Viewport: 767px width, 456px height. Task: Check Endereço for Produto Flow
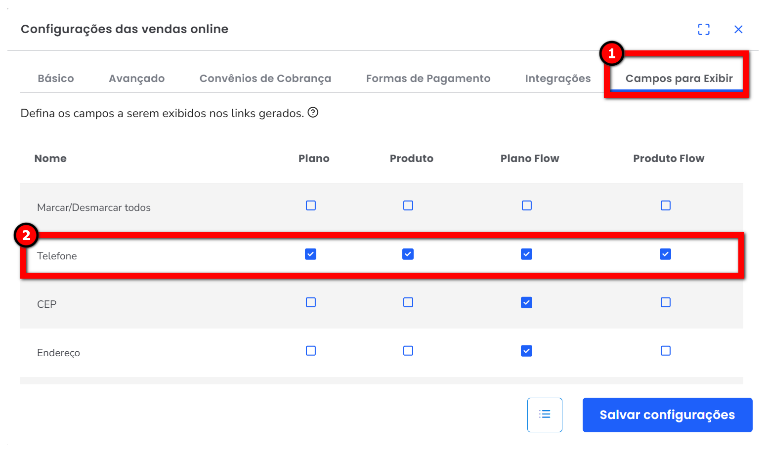coord(666,351)
